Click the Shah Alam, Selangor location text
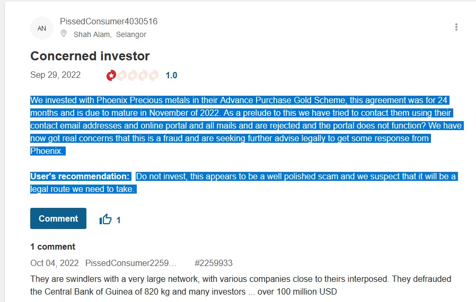The height and width of the screenshot is (302, 476). (110, 34)
